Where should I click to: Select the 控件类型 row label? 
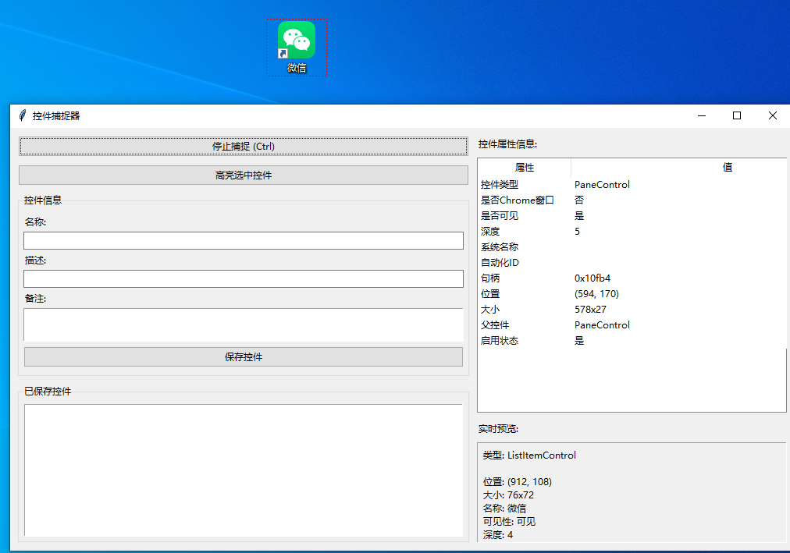coord(500,185)
